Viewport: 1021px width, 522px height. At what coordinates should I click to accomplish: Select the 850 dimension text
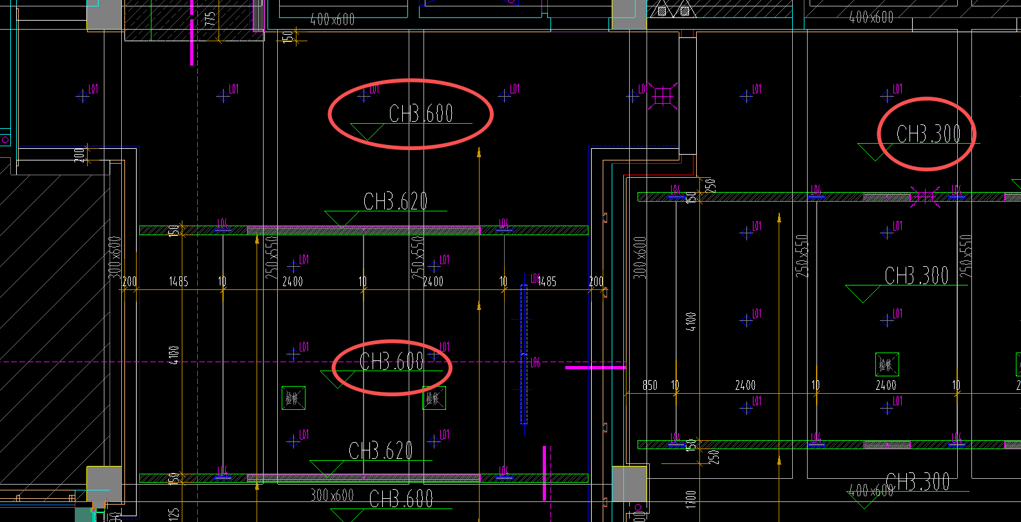click(650, 385)
